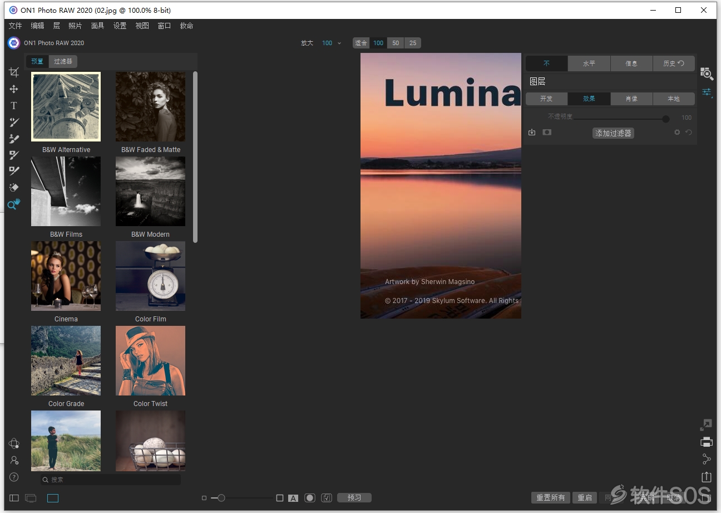Set zoom to 25 percent button

click(413, 43)
